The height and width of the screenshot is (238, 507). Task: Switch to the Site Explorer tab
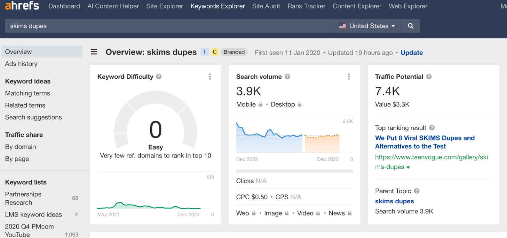pyautogui.click(x=164, y=6)
